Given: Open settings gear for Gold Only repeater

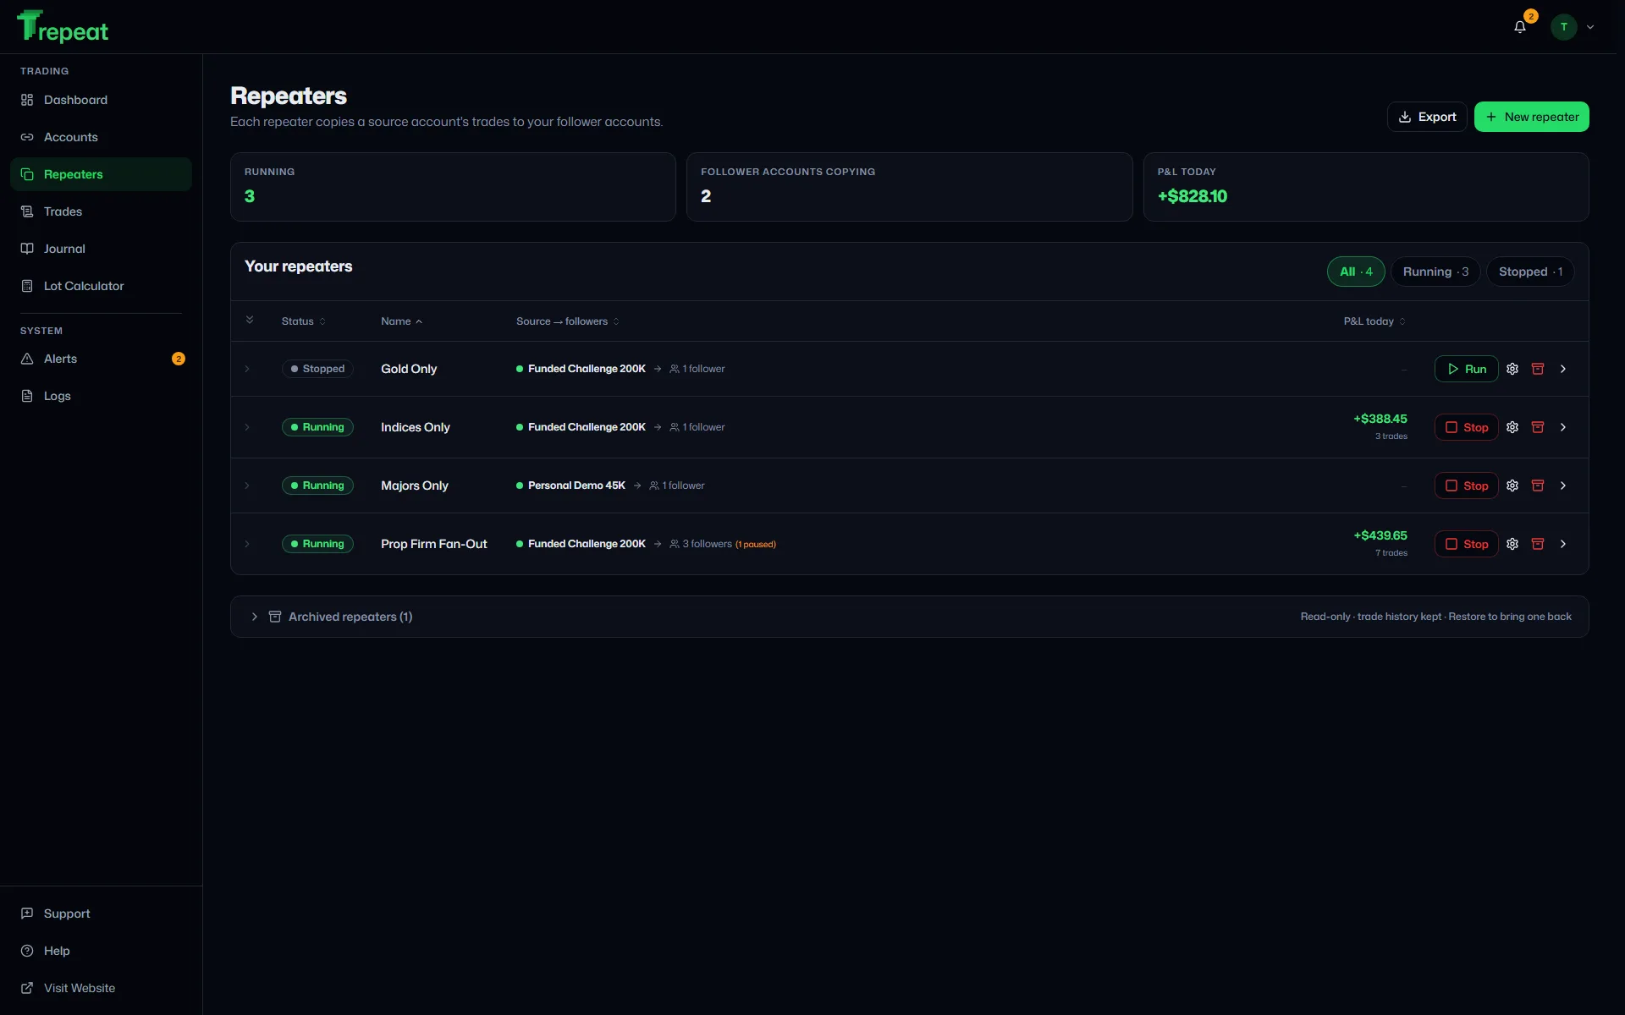Looking at the screenshot, I should [1512, 369].
